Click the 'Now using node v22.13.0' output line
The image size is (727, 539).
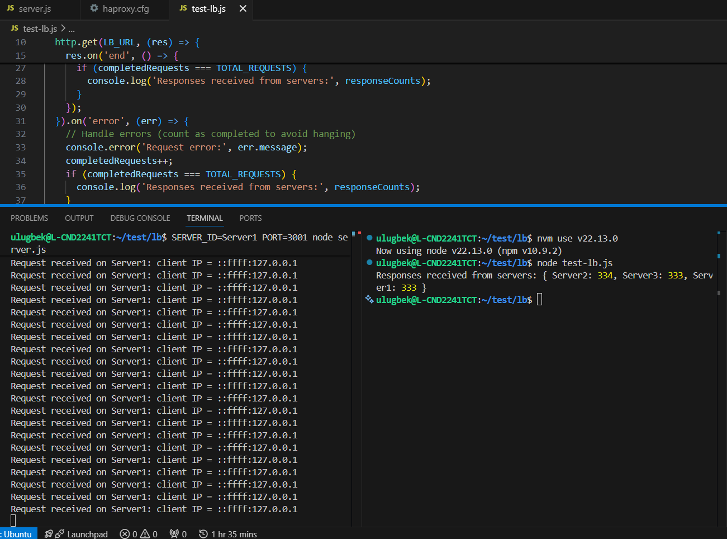point(469,250)
